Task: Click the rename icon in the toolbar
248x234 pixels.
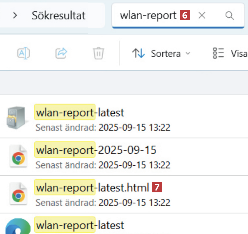Action: click(24, 53)
